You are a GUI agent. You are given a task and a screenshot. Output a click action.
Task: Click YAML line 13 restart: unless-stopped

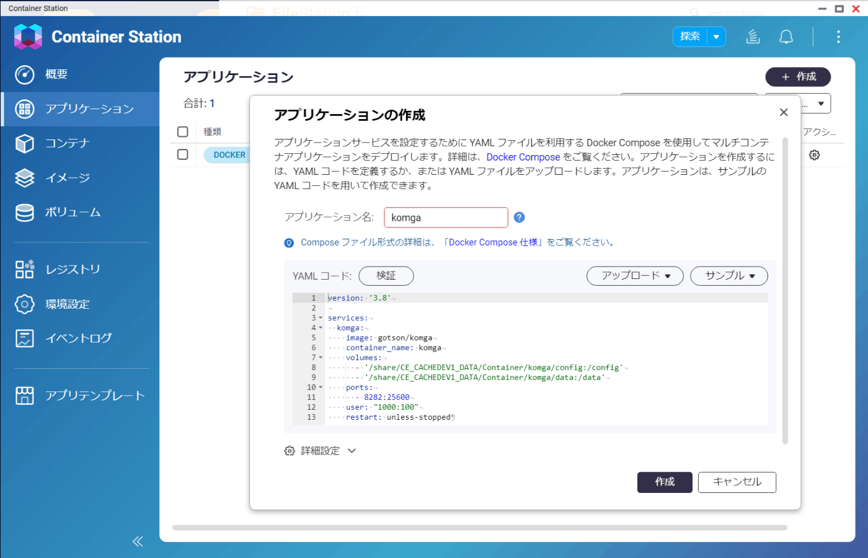click(399, 417)
